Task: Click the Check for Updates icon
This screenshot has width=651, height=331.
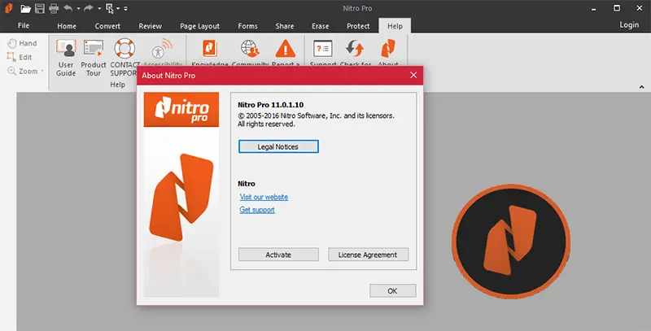Action: click(x=355, y=49)
